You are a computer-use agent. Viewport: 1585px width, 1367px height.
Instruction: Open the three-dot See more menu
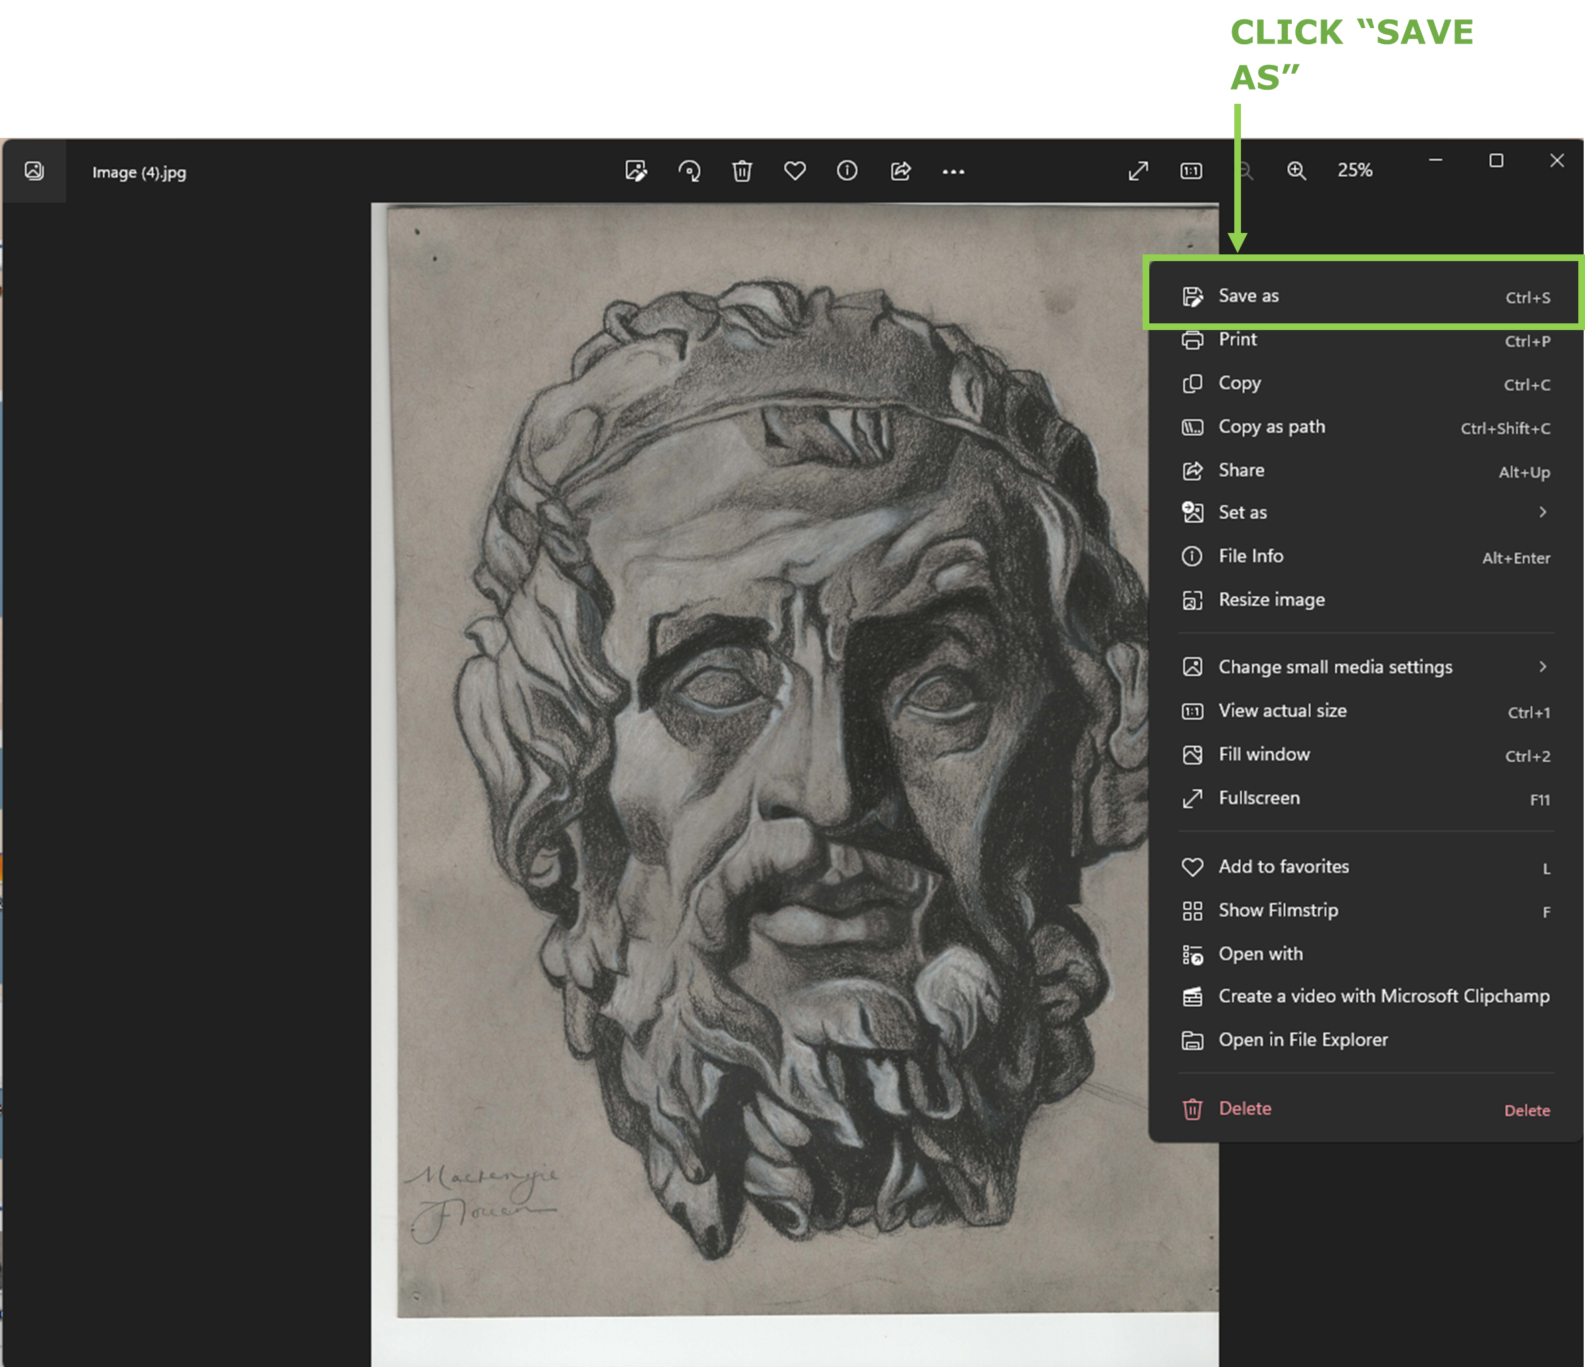tap(953, 171)
